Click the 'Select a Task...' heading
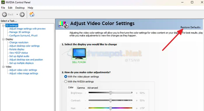 [x=9, y=21]
